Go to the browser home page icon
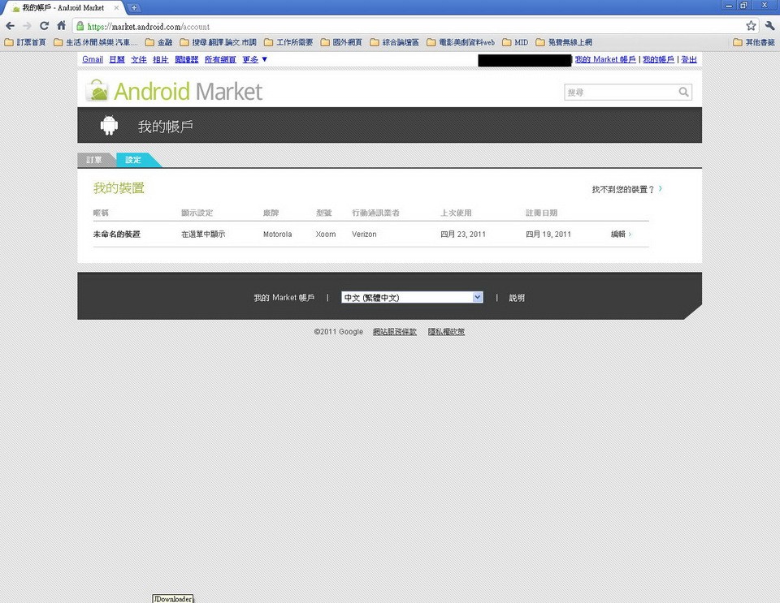 (61, 26)
